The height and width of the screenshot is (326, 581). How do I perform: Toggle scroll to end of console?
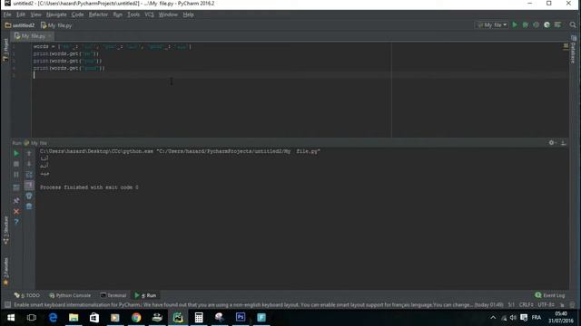click(29, 185)
